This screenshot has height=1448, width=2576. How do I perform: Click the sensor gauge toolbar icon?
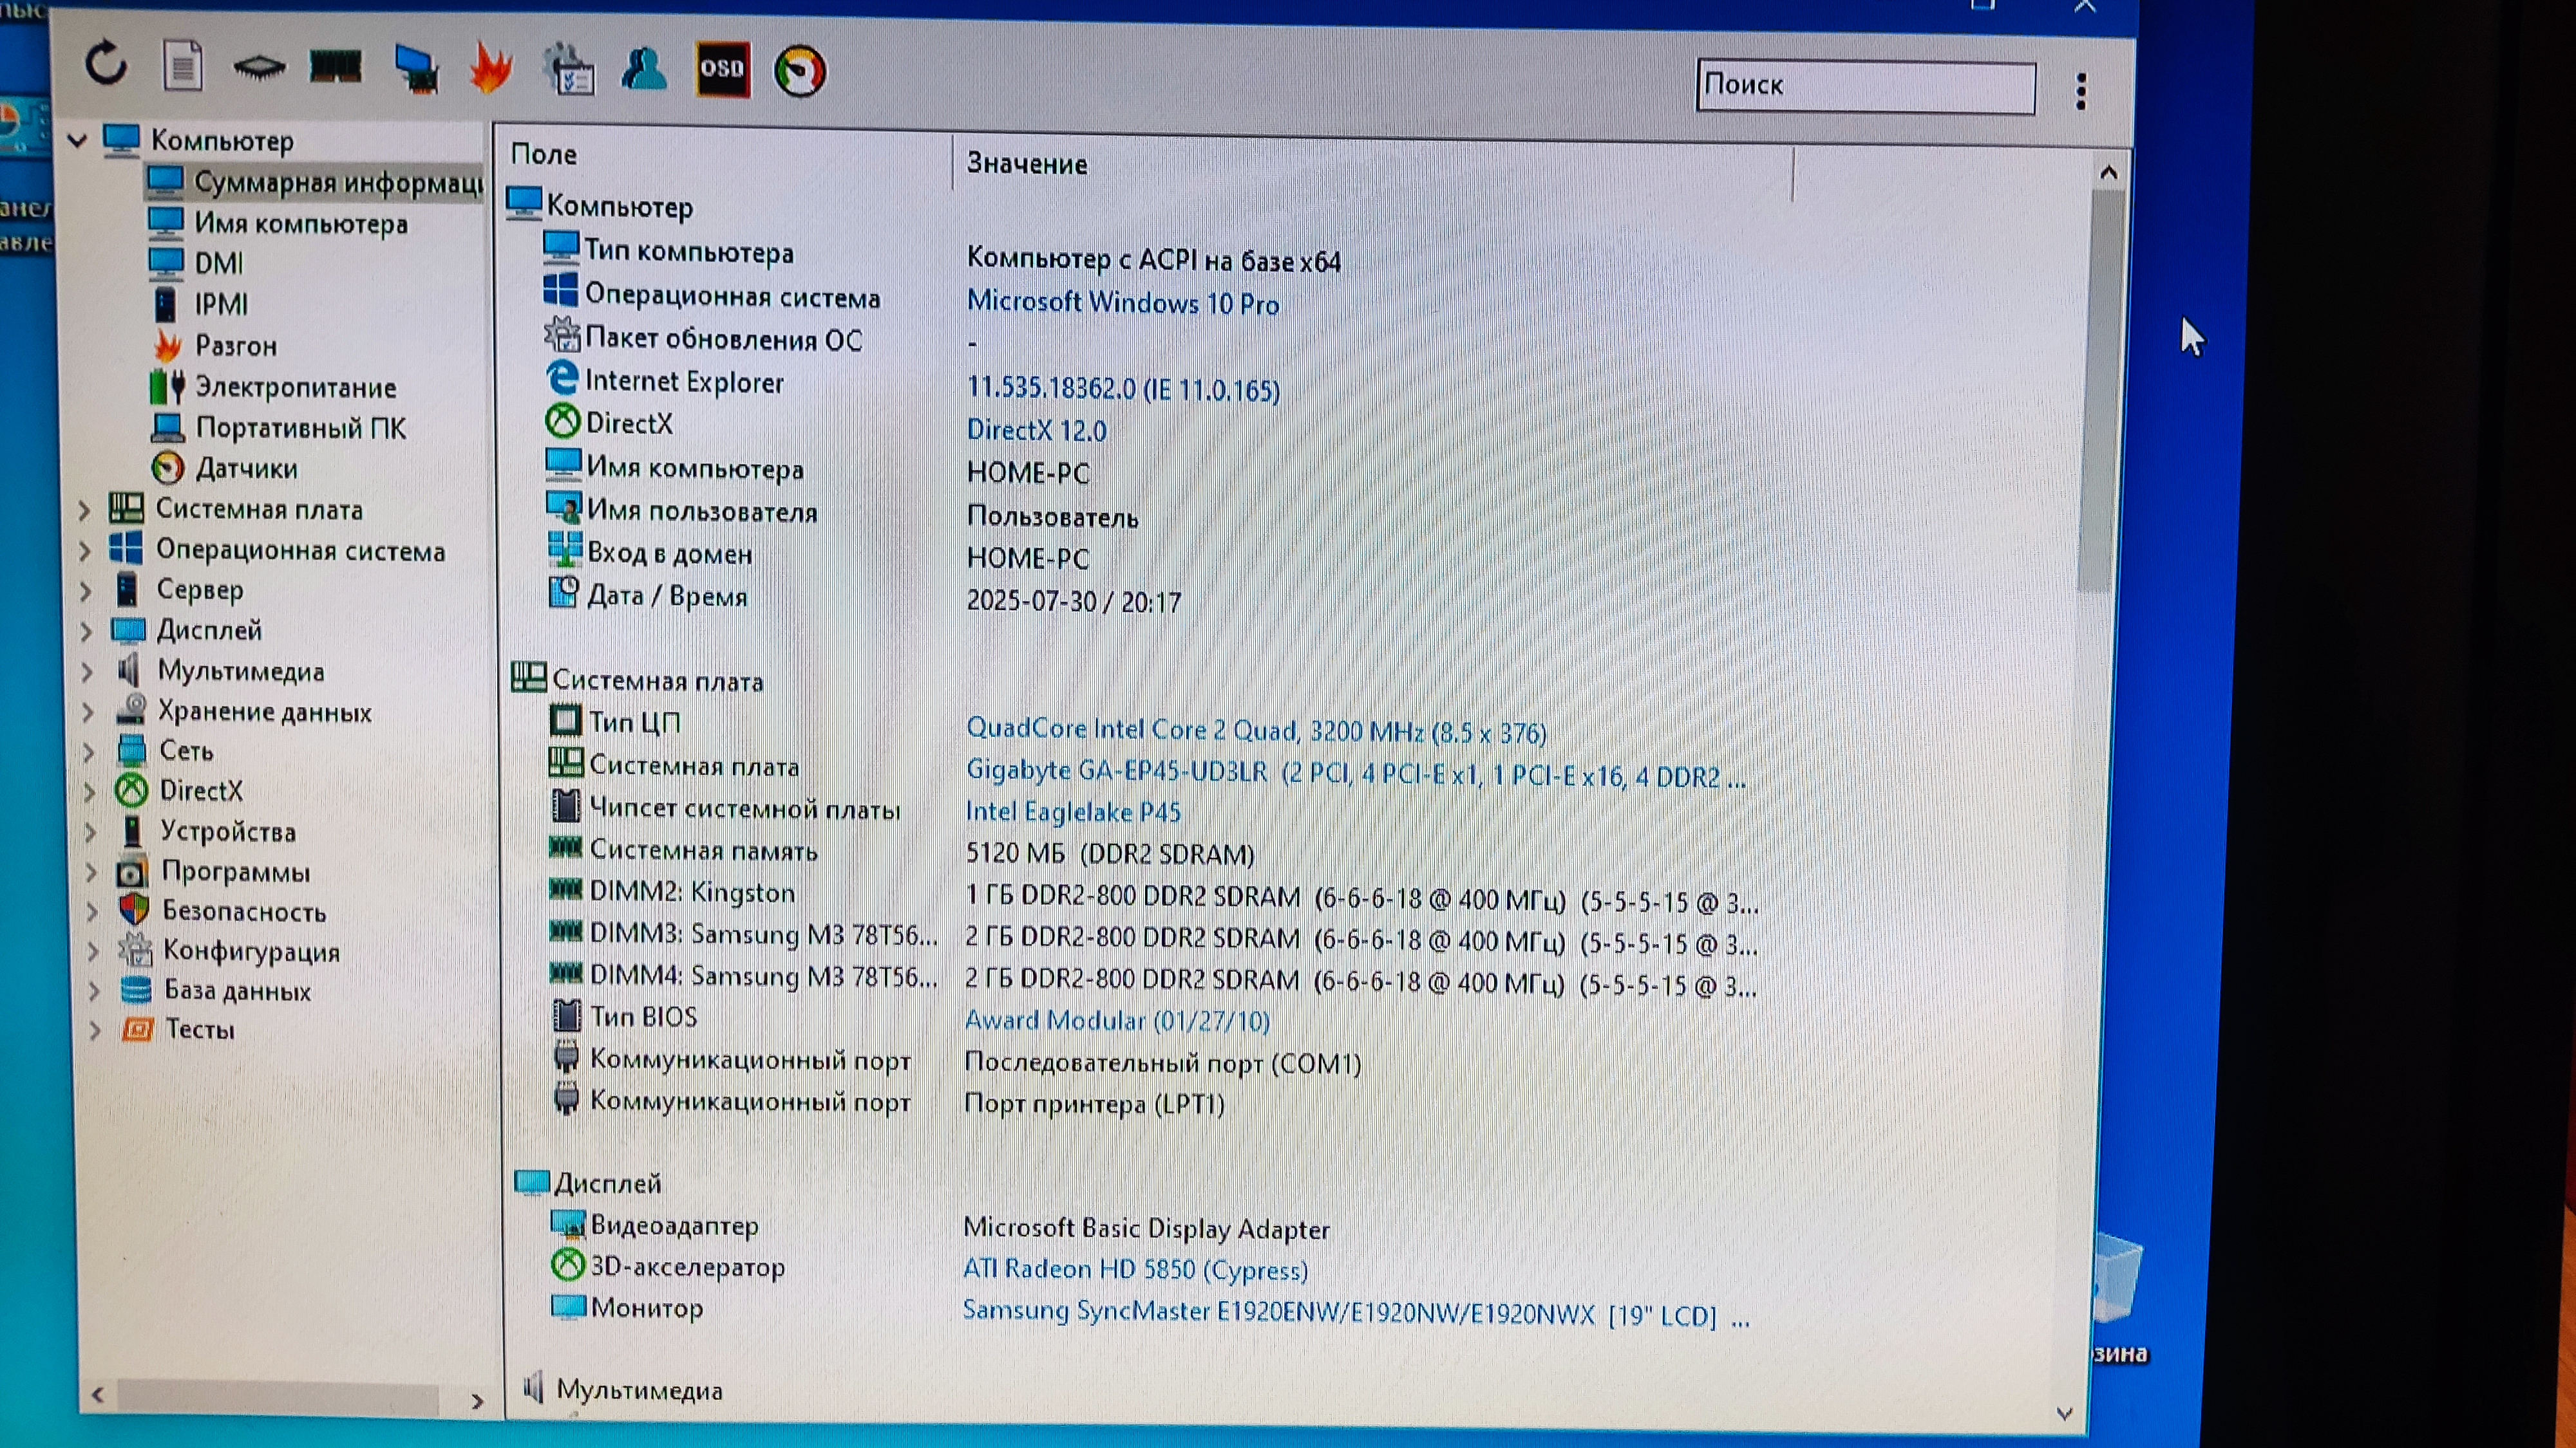point(800,72)
